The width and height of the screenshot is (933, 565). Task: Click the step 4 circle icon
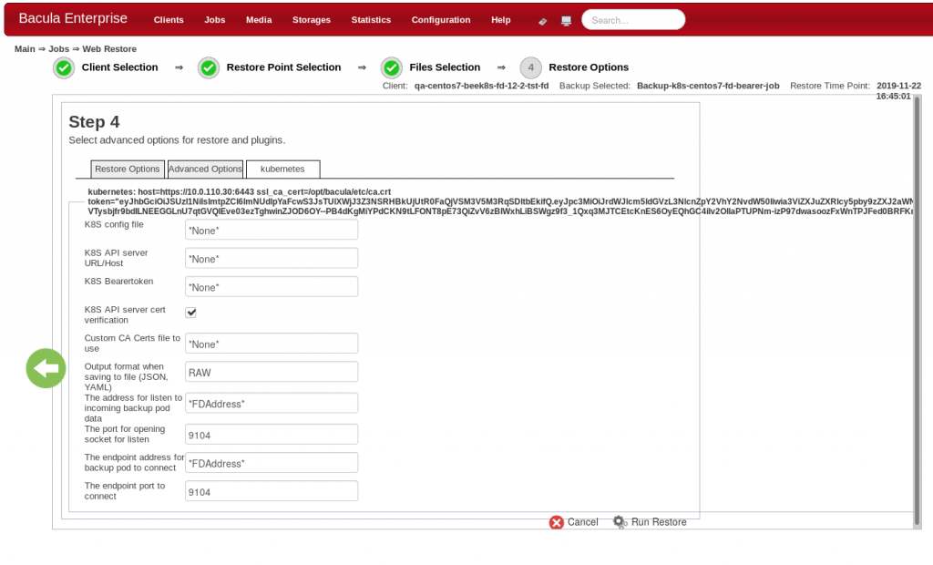tap(531, 67)
